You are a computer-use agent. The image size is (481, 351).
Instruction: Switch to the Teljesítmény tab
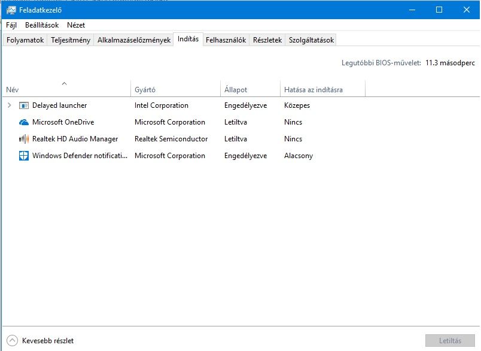(71, 40)
